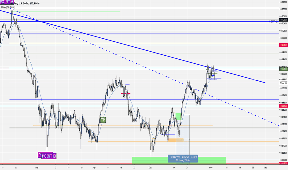Click the POINT D label marker
Viewport: 288px width, 170px height.
click(x=49, y=156)
